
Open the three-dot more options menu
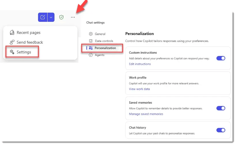click(x=73, y=17)
